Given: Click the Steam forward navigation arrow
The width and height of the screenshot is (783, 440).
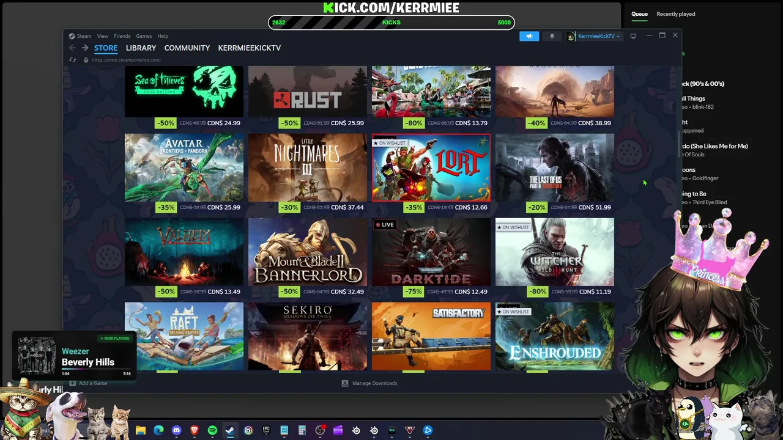Looking at the screenshot, I should pos(85,48).
